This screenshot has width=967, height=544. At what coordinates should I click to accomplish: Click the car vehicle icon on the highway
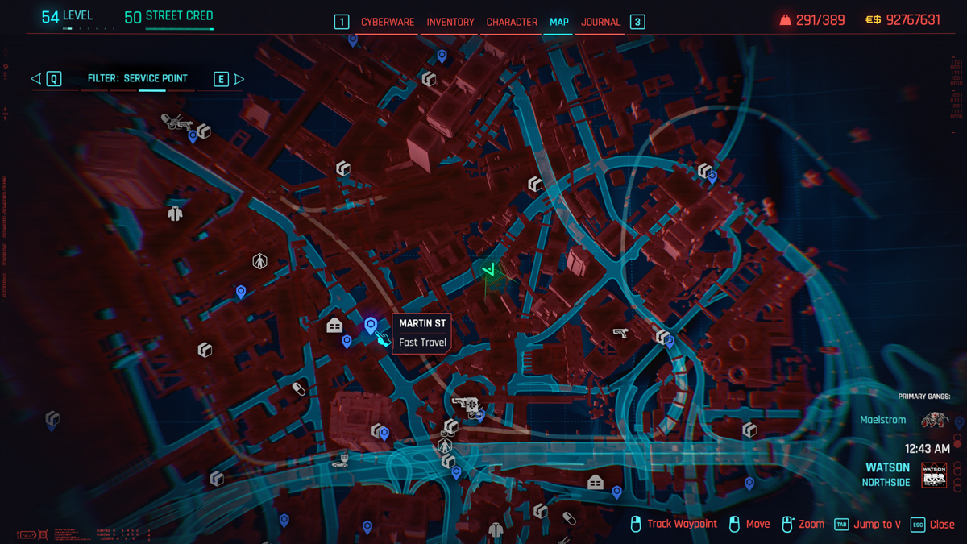(x=341, y=461)
